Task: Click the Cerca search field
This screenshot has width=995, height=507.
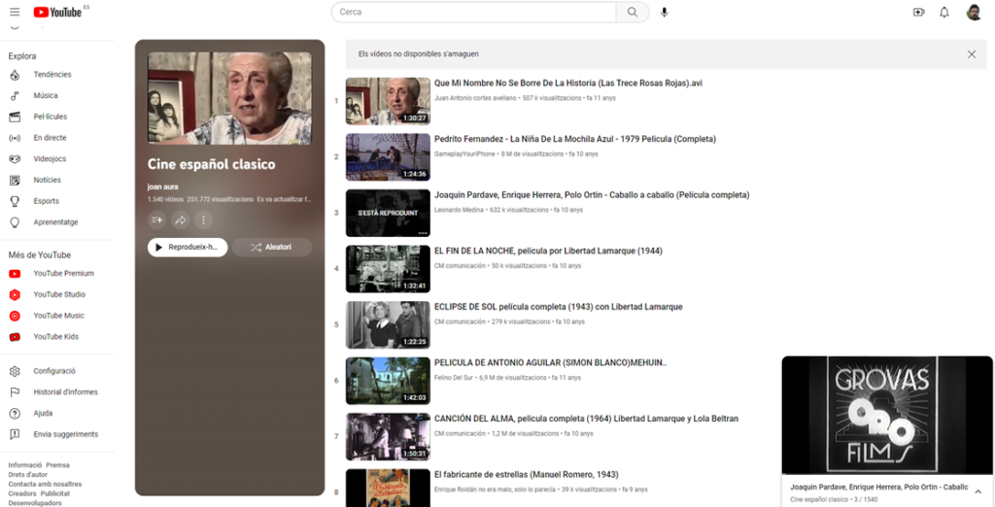Action: pyautogui.click(x=474, y=12)
